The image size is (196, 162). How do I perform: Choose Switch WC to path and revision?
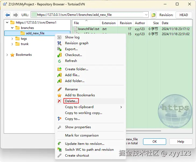click(x=89, y=150)
